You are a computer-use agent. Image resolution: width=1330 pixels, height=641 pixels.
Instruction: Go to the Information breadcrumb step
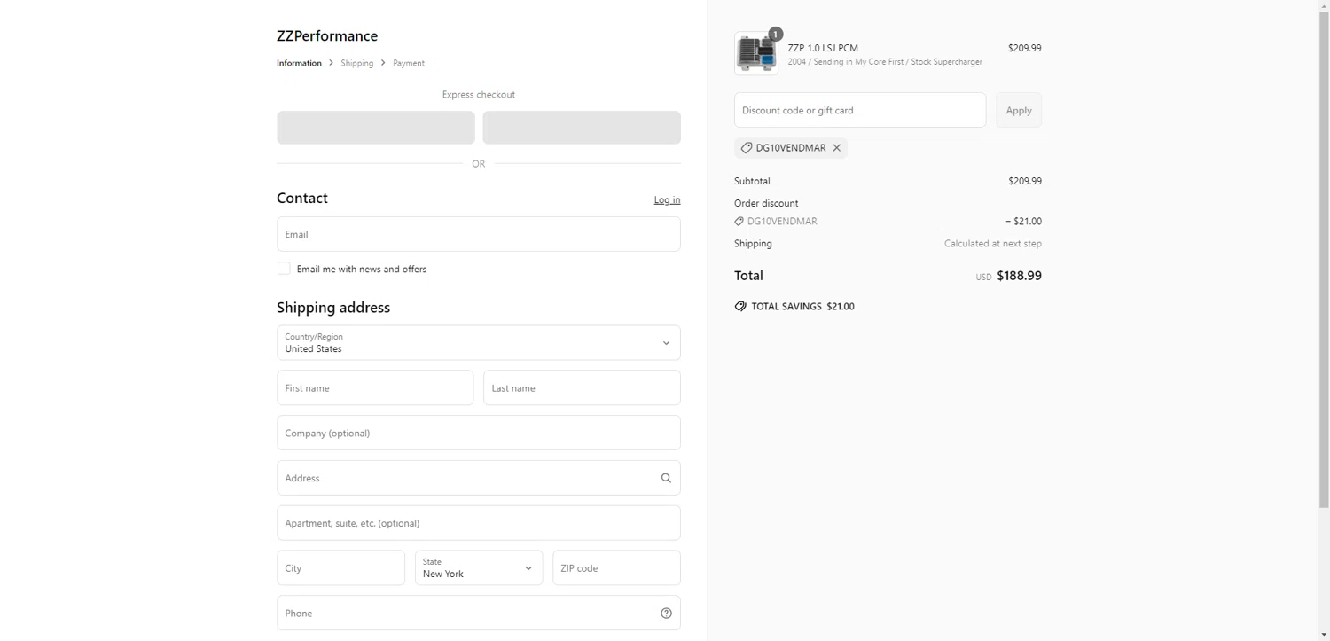coord(299,63)
